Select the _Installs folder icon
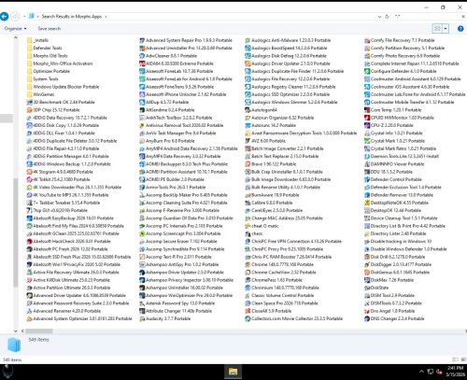 (x=30, y=40)
